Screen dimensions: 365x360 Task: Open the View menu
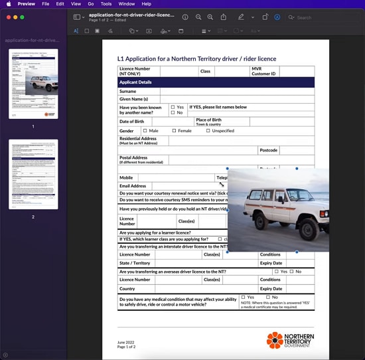tap(76, 4)
